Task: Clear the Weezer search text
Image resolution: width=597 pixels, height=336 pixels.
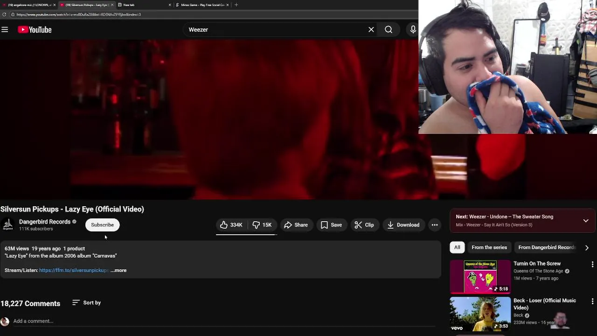Action: click(x=371, y=30)
